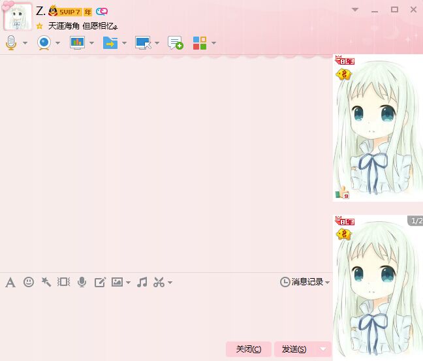
Task: Expand screenshot options arrow
Action: (x=170, y=283)
